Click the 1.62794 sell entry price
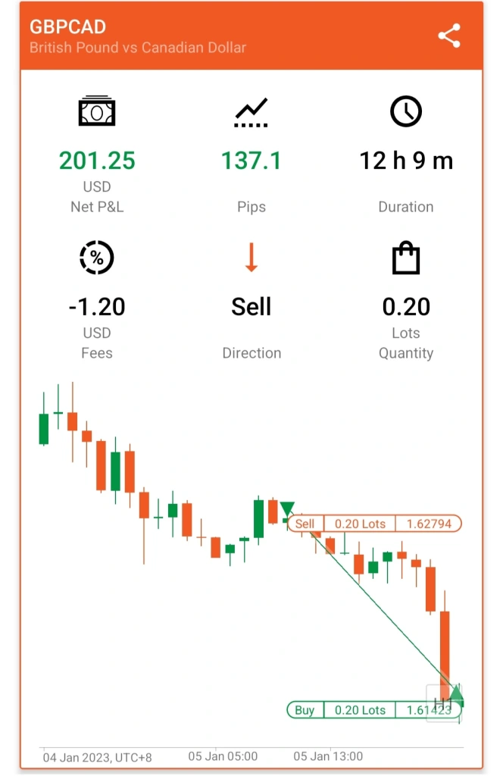 tap(429, 524)
